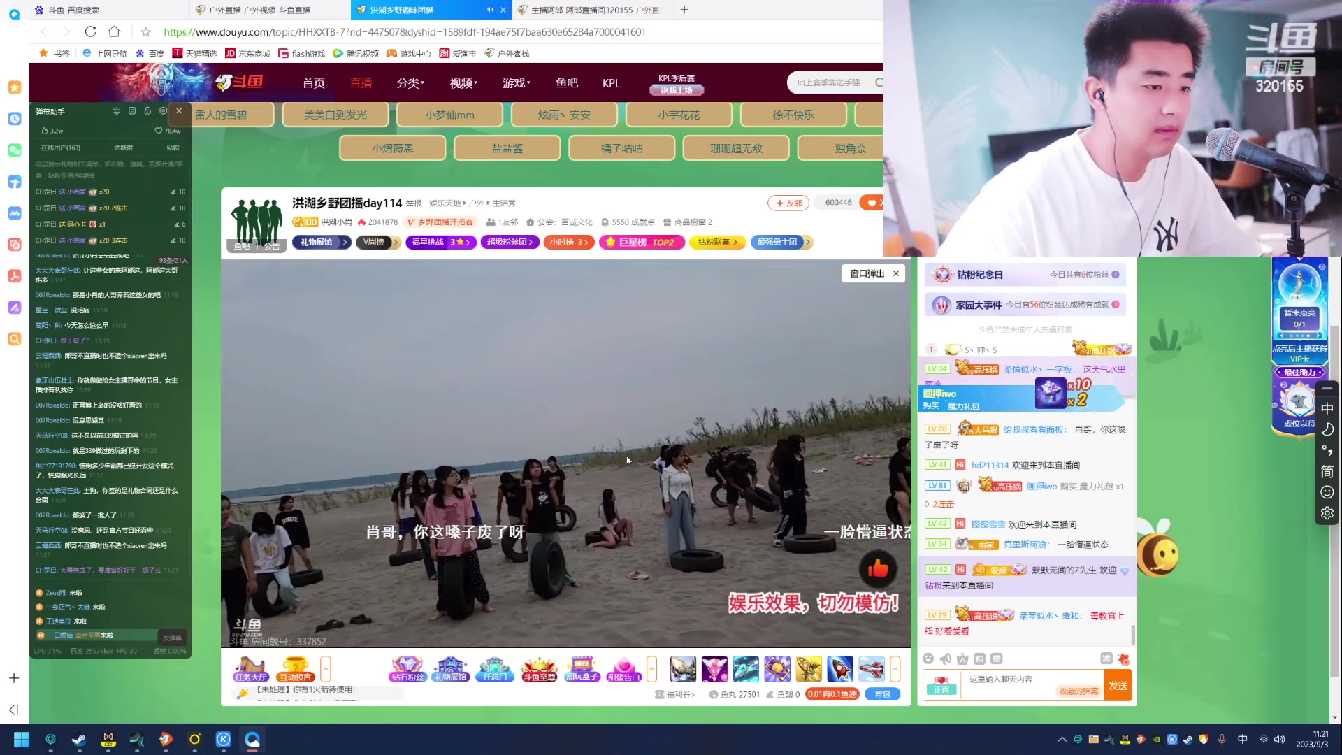Image resolution: width=1342 pixels, height=755 pixels.
Task: Send the golden rocket gift
Action: 809,669
